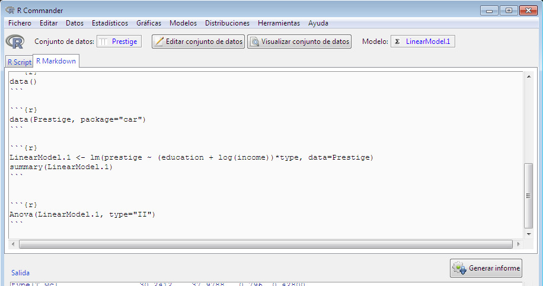Click pencil icon on Editar conjunto button
This screenshot has height=286, width=543.
(x=159, y=42)
